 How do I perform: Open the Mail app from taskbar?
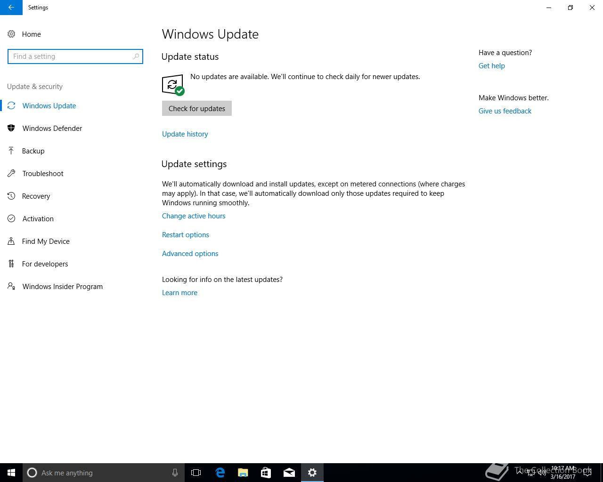pos(289,473)
